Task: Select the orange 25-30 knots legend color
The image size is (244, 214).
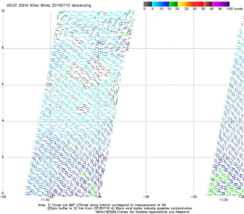Action: pyautogui.click(x=191, y=4)
